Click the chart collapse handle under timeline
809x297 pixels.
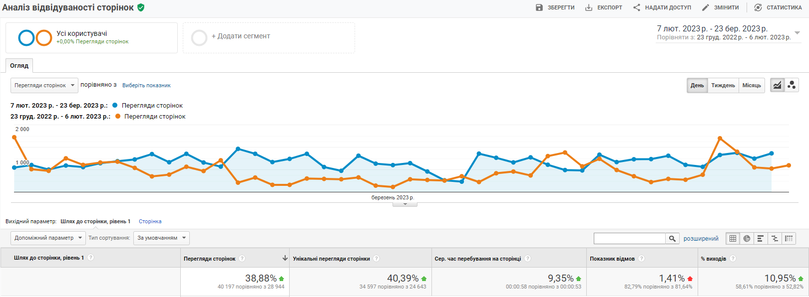404,204
